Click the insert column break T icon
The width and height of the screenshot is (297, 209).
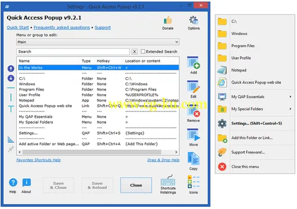tap(11, 109)
